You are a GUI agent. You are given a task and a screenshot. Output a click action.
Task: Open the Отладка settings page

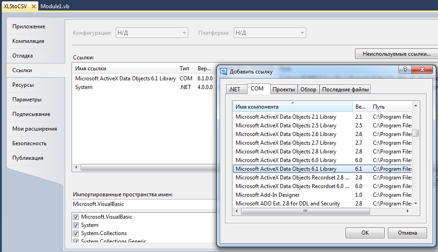(x=36, y=56)
